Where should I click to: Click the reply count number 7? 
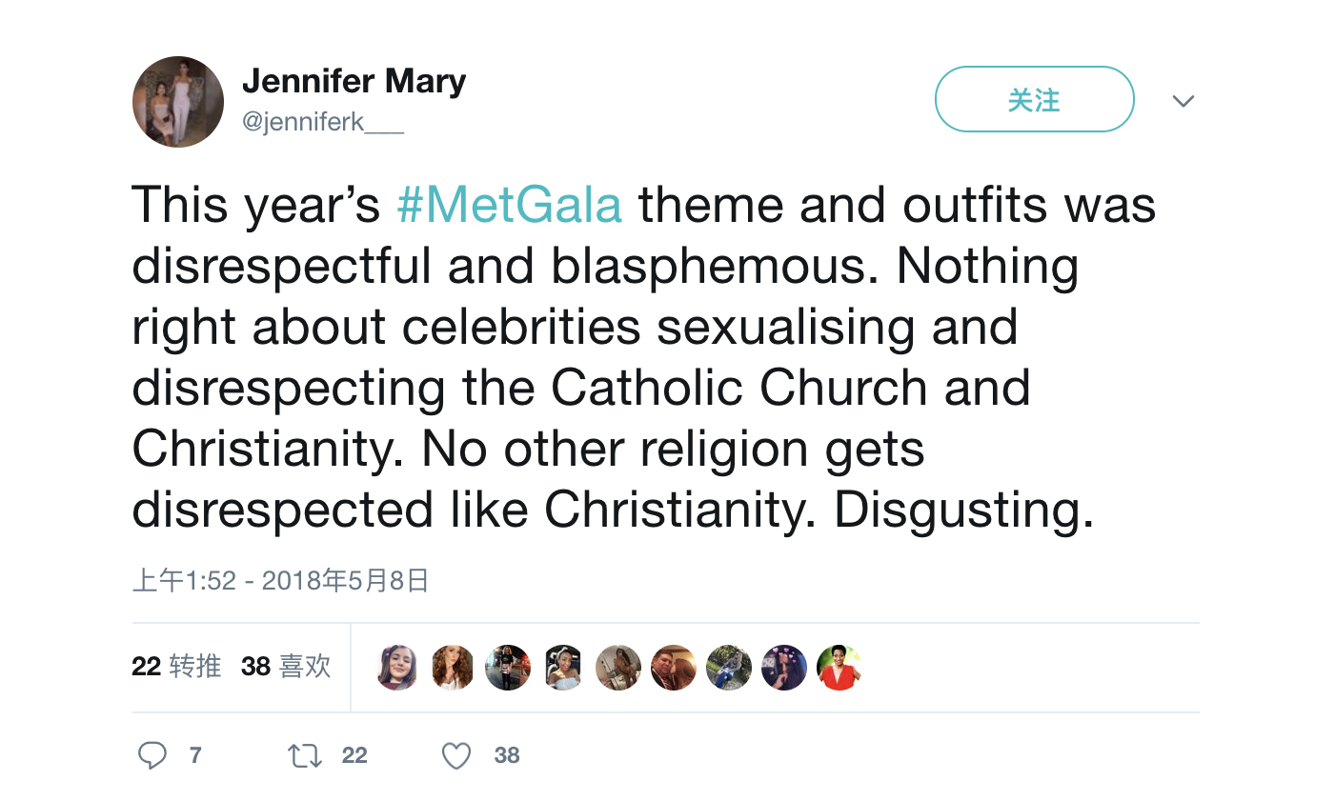[195, 756]
